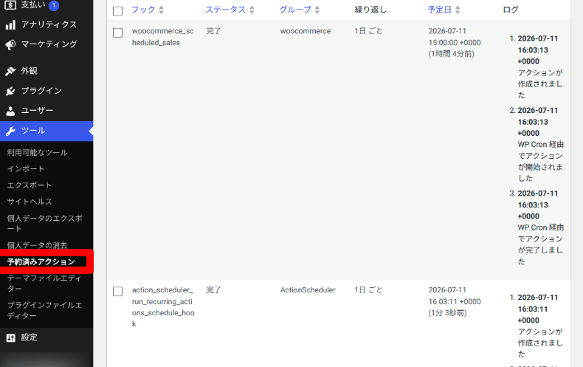Go to インポート submenu
The image size is (583, 367).
click(x=26, y=169)
